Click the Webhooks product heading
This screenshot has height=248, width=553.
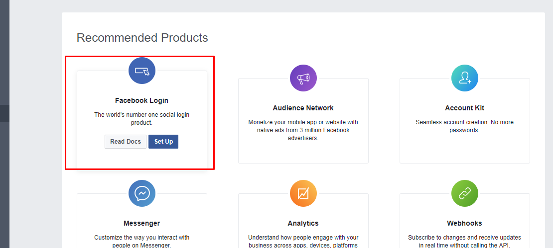(x=465, y=223)
